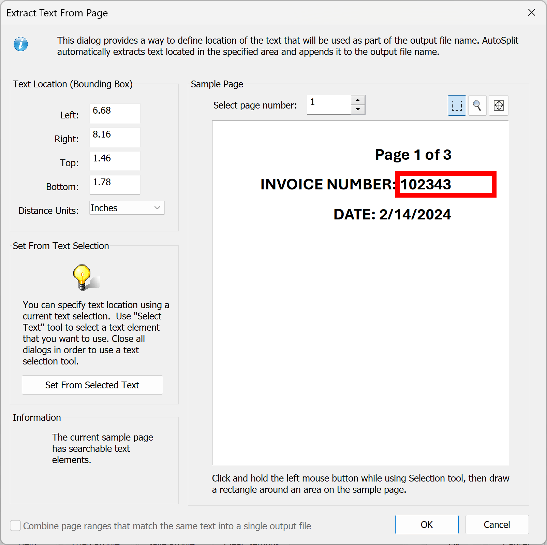Viewport: 547px width, 545px height.
Task: Edit the Right value showing 8.16
Action: (115, 137)
